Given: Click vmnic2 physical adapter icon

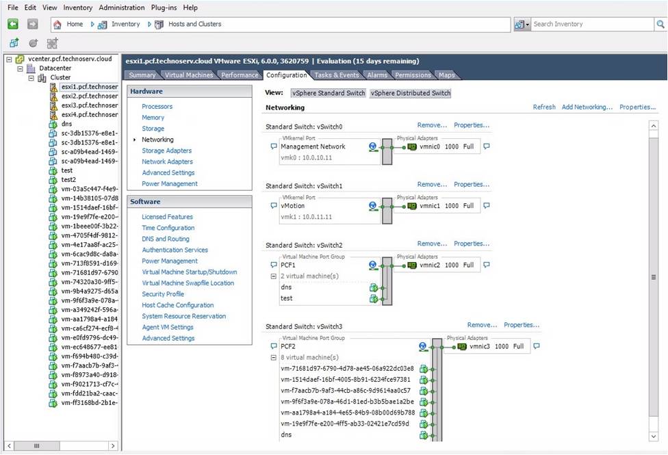Looking at the screenshot, I should point(412,265).
